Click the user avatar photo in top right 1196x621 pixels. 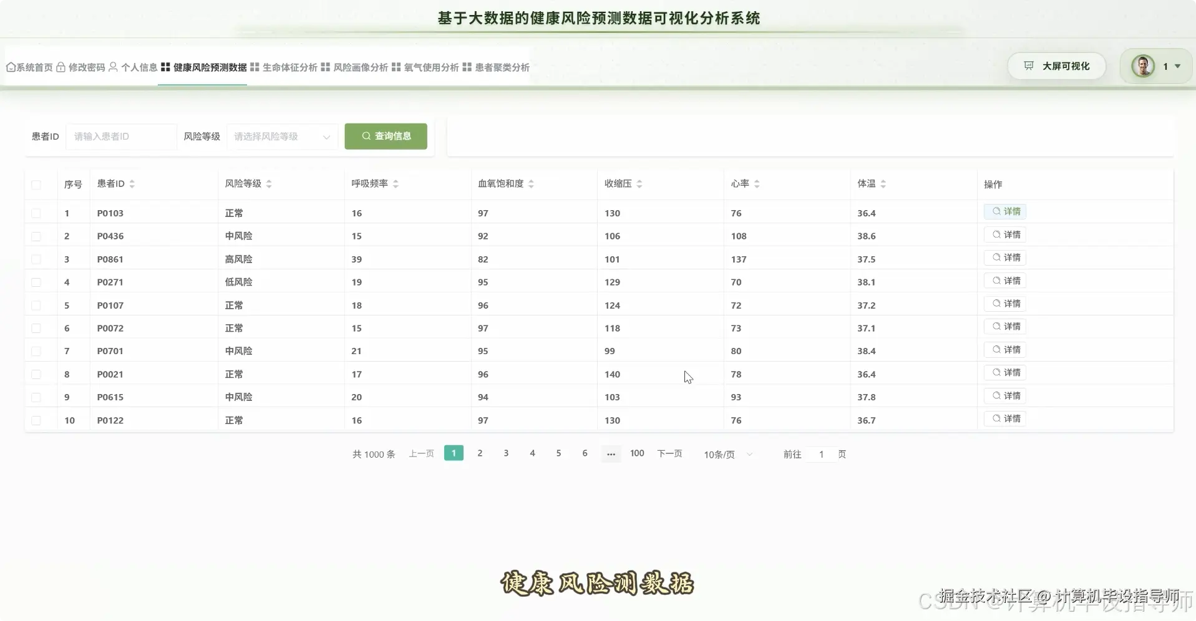[1144, 65]
